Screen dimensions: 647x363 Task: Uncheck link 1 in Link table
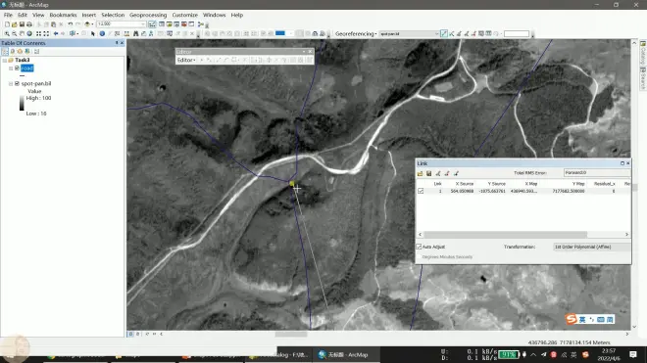pyautogui.click(x=421, y=191)
